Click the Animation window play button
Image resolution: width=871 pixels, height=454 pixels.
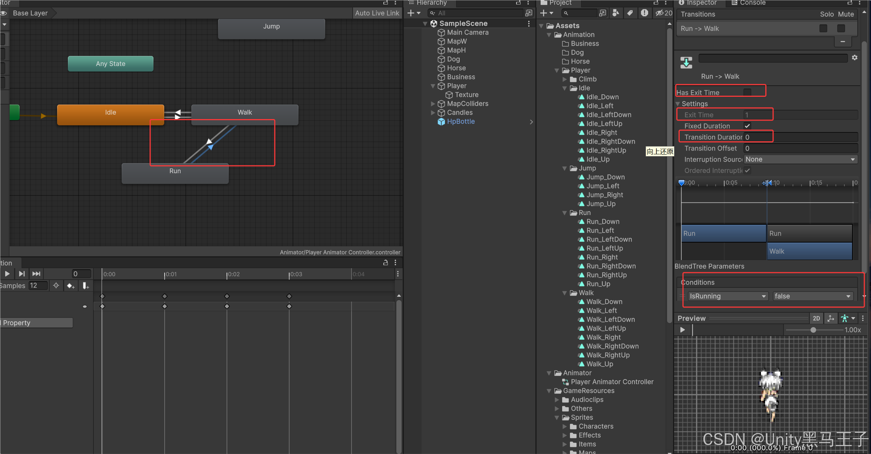pyautogui.click(x=7, y=274)
